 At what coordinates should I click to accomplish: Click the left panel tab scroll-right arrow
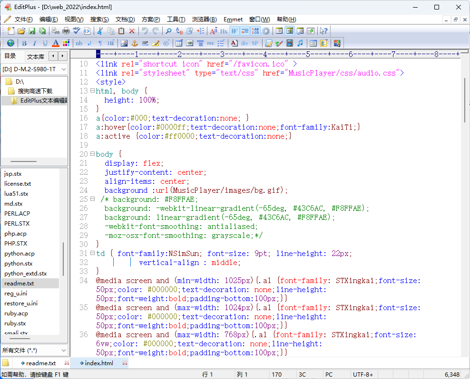coord(62,56)
